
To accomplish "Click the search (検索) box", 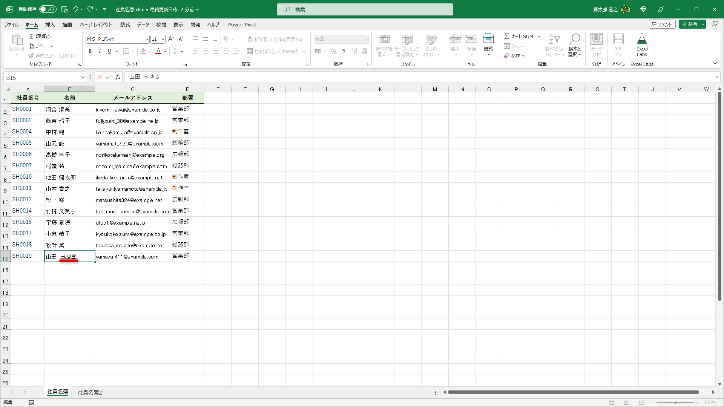I will pos(365,9).
